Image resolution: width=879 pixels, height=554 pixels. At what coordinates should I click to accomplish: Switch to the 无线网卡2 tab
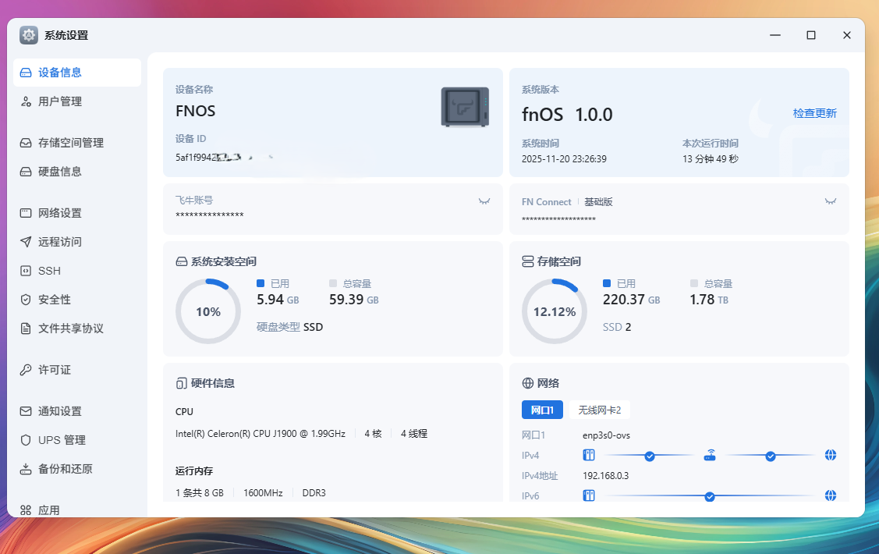coord(599,410)
